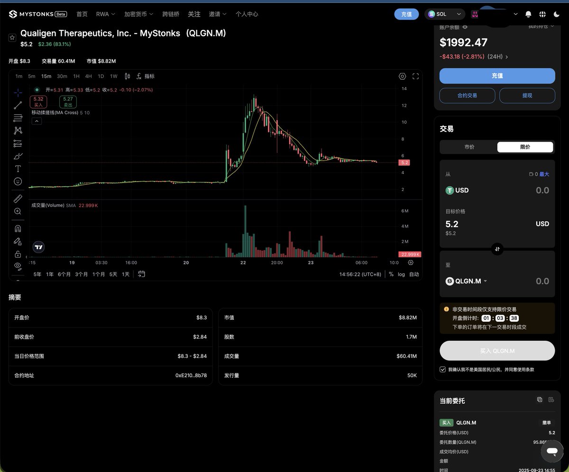Viewport: 569px width, 472px height.
Task: Select the brush drawing tool
Action: [x=18, y=156]
